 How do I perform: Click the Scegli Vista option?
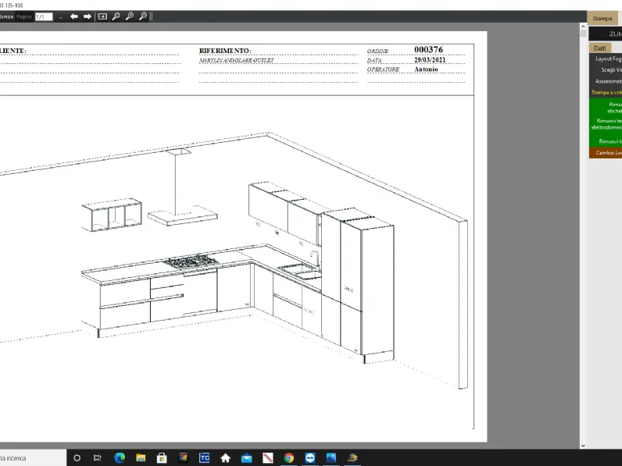pyautogui.click(x=606, y=69)
